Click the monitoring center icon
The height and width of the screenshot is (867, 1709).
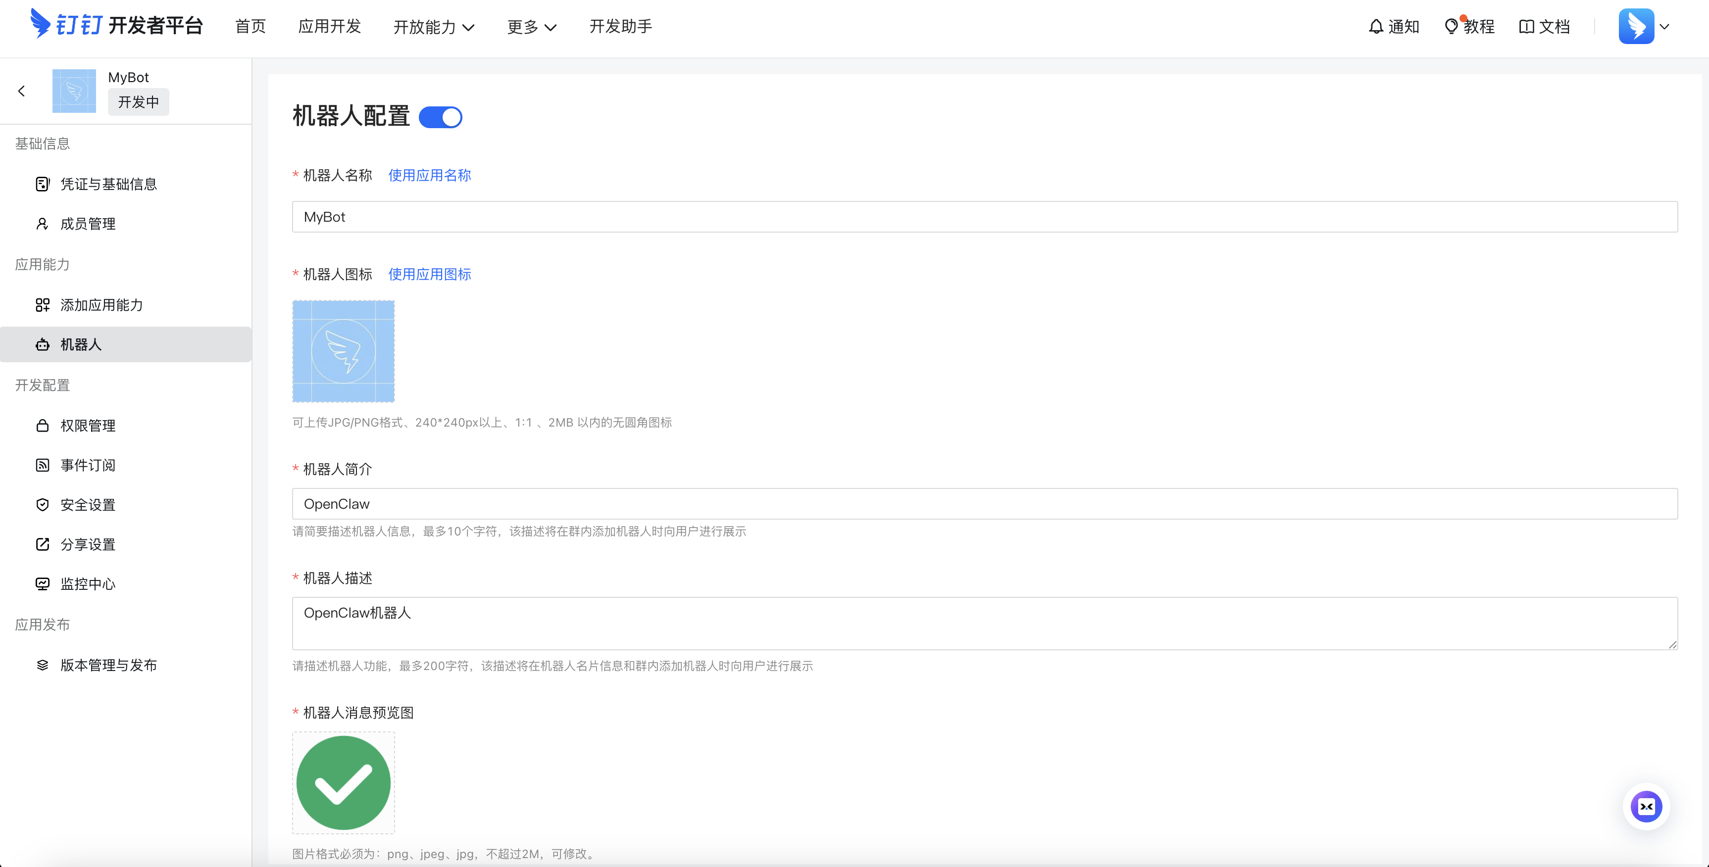[x=43, y=584]
